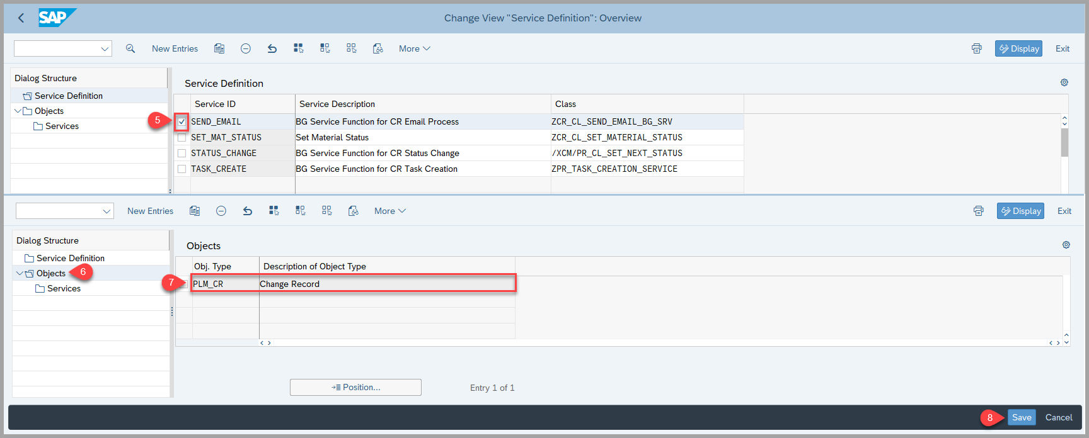The image size is (1089, 438).
Task: Click the undo arrow icon in top toolbar
Action: pos(272,48)
